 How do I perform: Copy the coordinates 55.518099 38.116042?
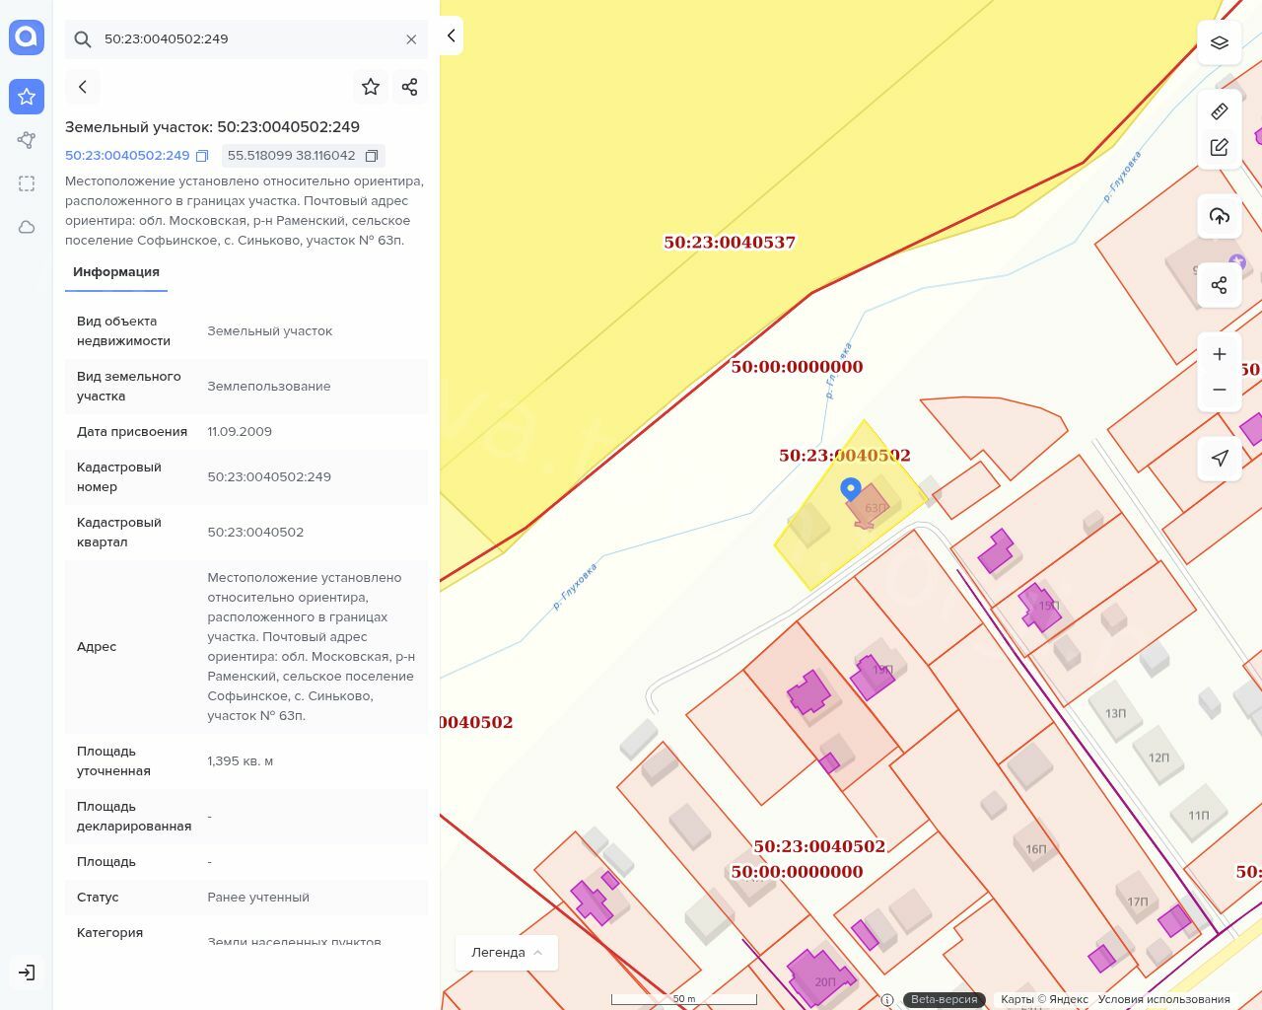tap(372, 156)
